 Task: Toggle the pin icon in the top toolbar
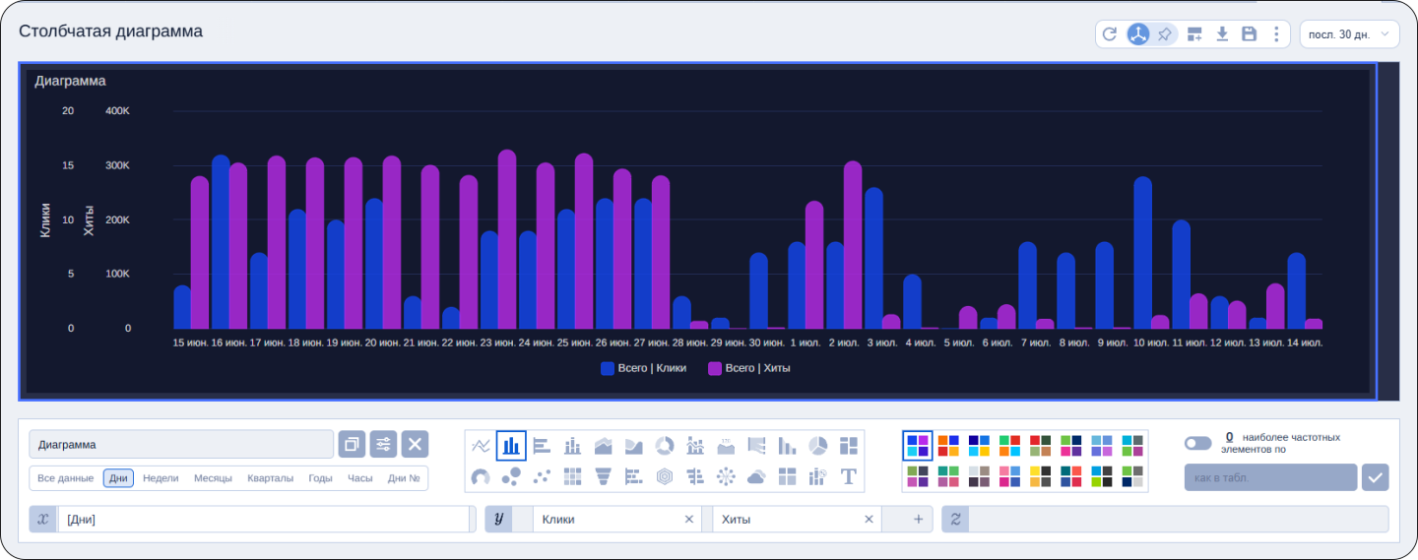[x=1165, y=34]
